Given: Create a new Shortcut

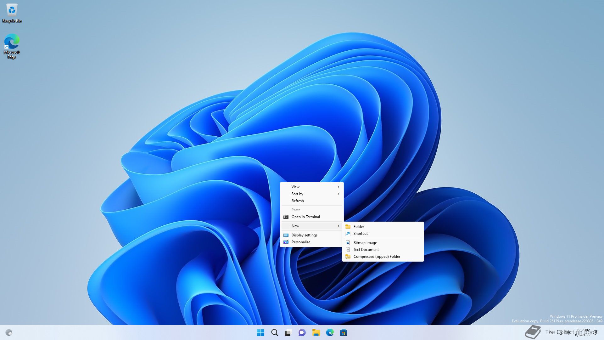Looking at the screenshot, I should point(383,233).
